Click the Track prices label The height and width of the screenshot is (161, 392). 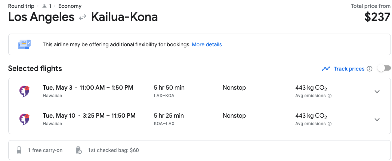pyautogui.click(x=349, y=69)
